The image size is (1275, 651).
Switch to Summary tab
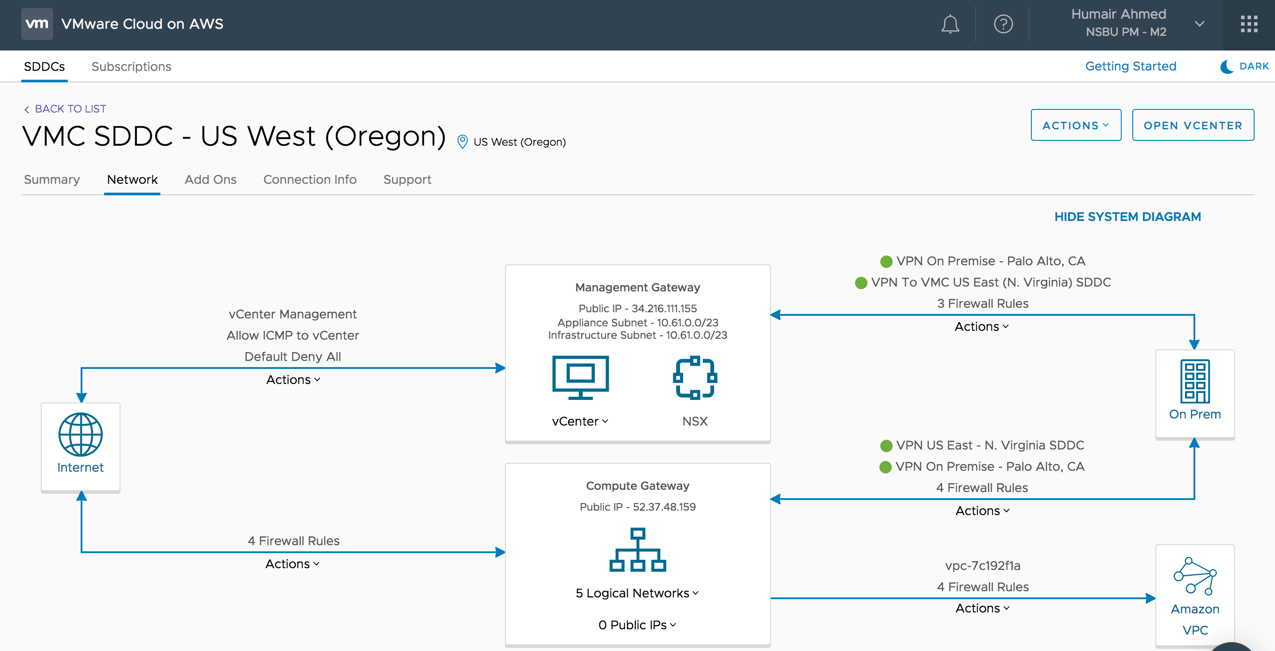tap(51, 178)
